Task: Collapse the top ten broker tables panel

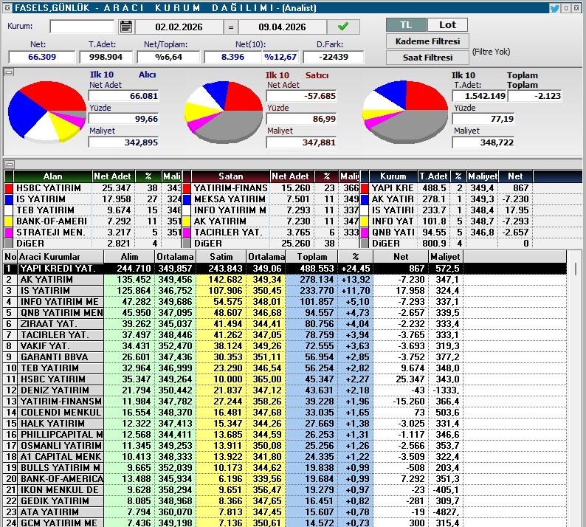Action: coord(8,164)
